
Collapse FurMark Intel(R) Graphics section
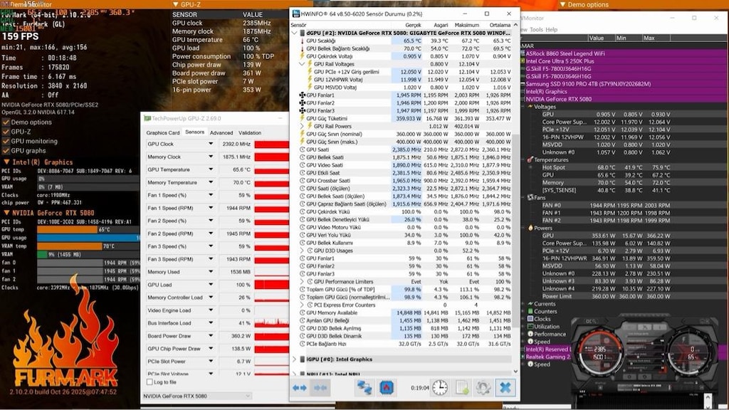pos(6,162)
